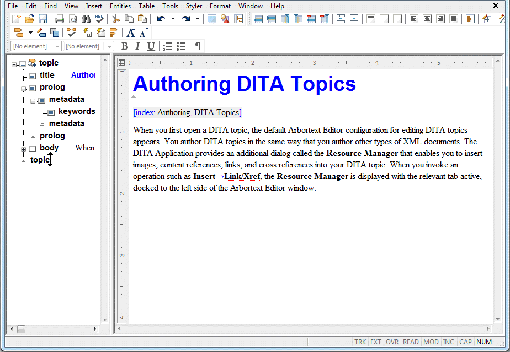Open the Entities menu

click(x=120, y=6)
